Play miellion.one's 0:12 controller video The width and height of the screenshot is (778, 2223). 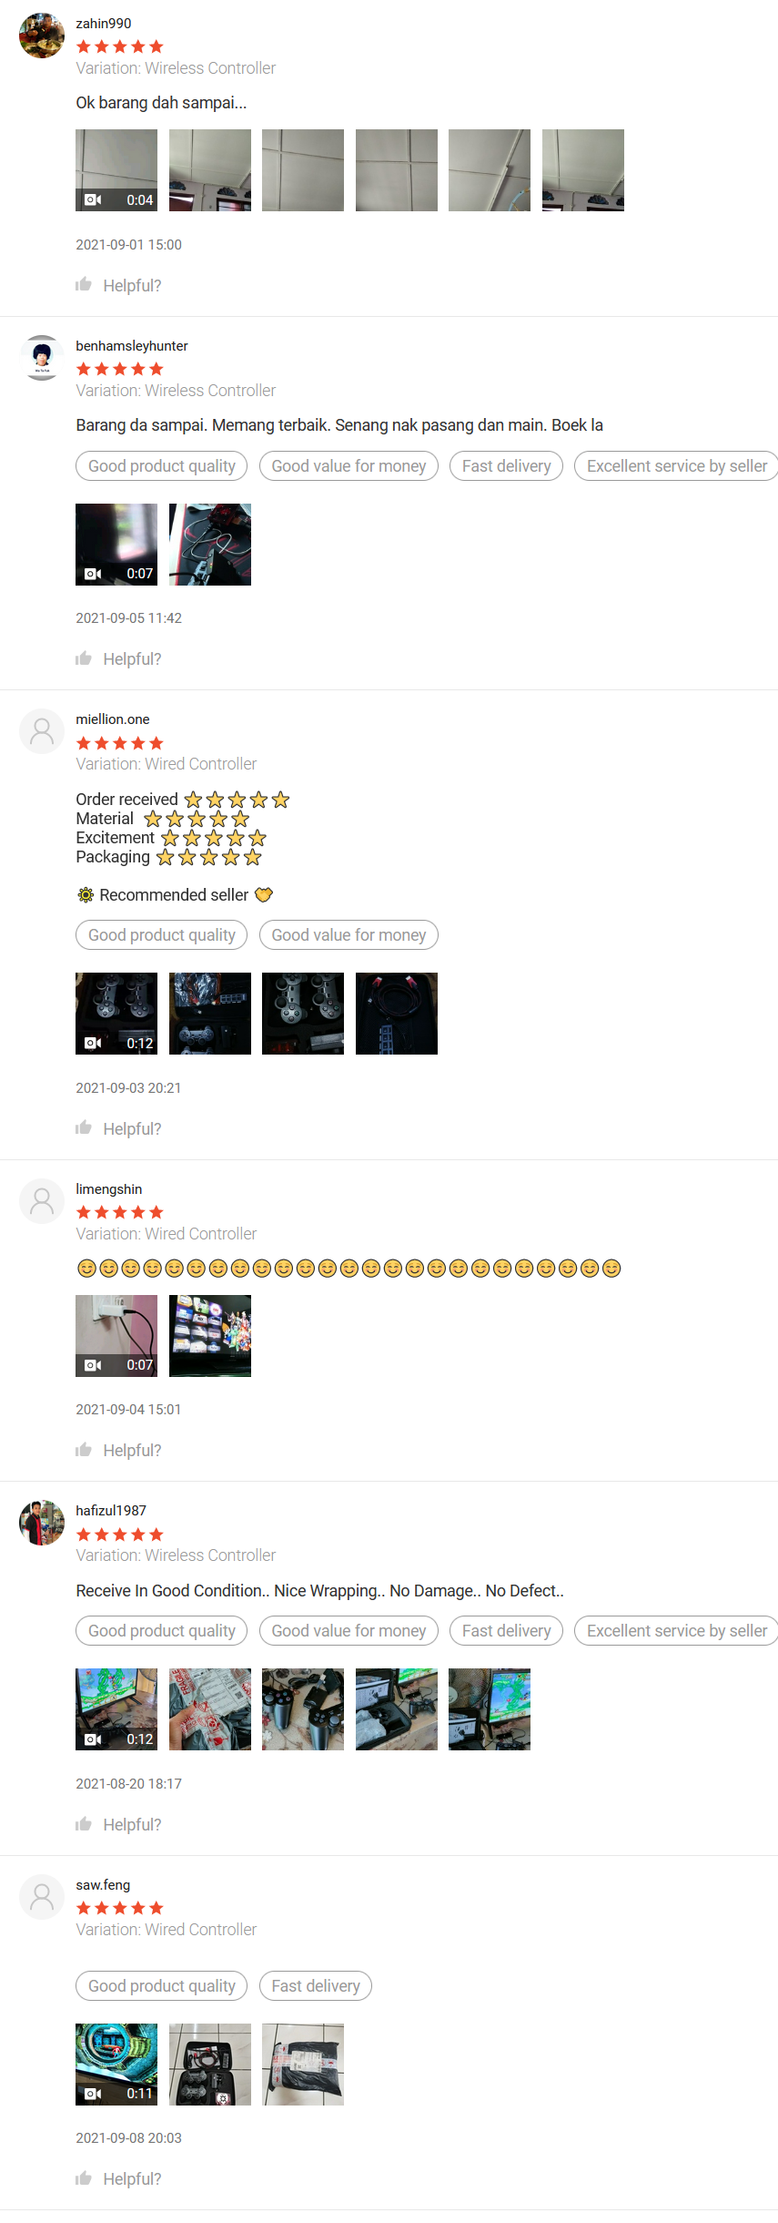[x=116, y=1014]
